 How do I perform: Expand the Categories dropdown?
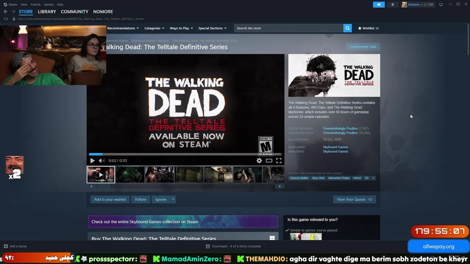(x=154, y=28)
